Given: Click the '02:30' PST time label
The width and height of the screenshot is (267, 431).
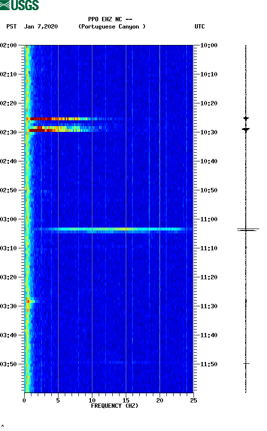Looking at the screenshot, I should click(9, 132).
